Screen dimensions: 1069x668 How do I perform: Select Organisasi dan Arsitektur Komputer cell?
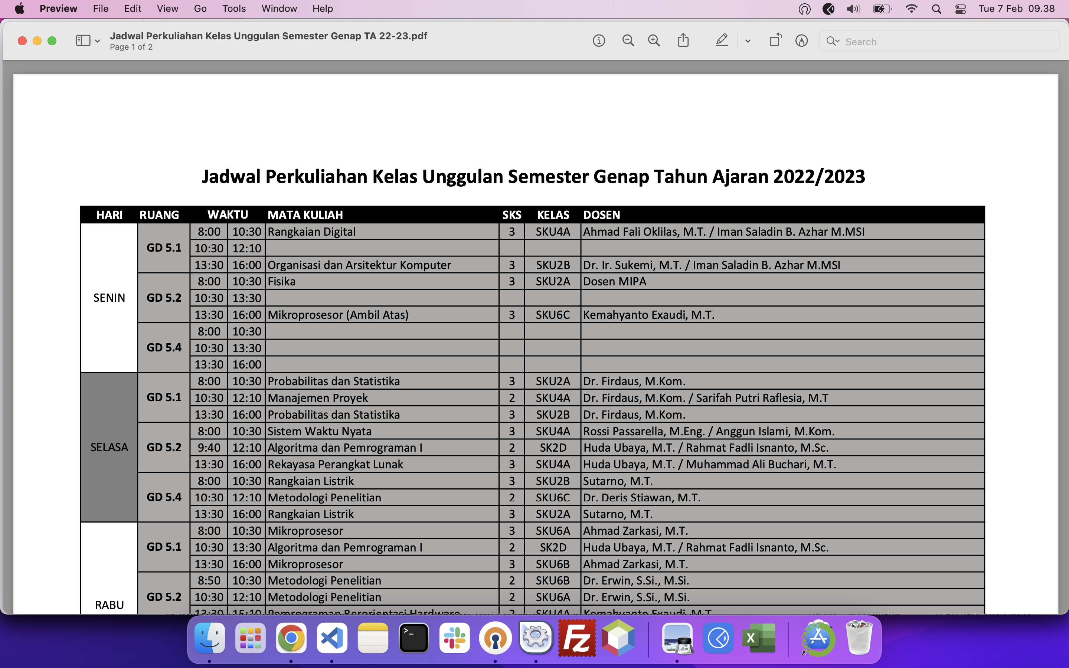pos(382,265)
